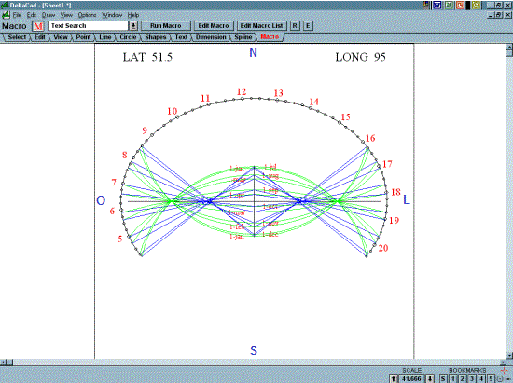
Task: Switch to the Text tab
Action: pos(181,37)
